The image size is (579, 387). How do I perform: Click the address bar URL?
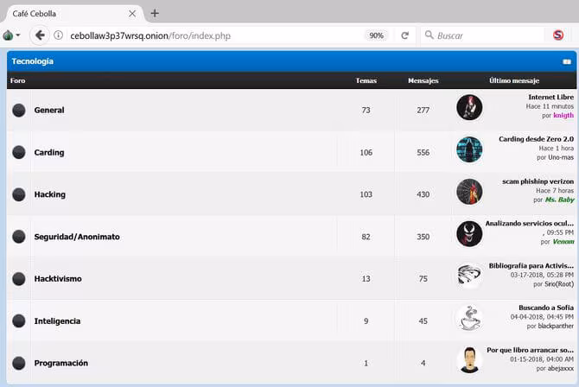(x=150, y=35)
